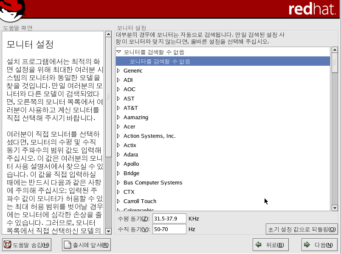Image resolution: width=341 pixels, height=254 pixels.
Task: Expand the AT&T monitor group
Action: [118, 108]
